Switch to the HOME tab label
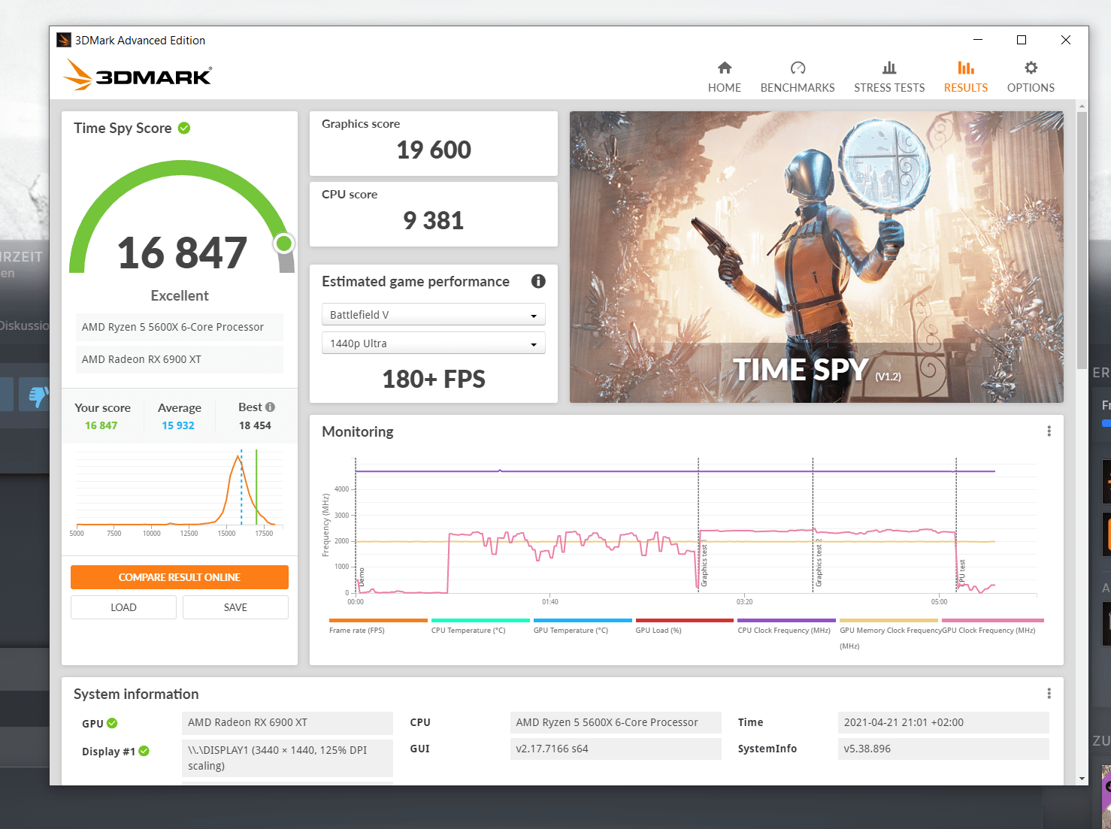Screen dimensions: 1111x829 tap(725, 88)
